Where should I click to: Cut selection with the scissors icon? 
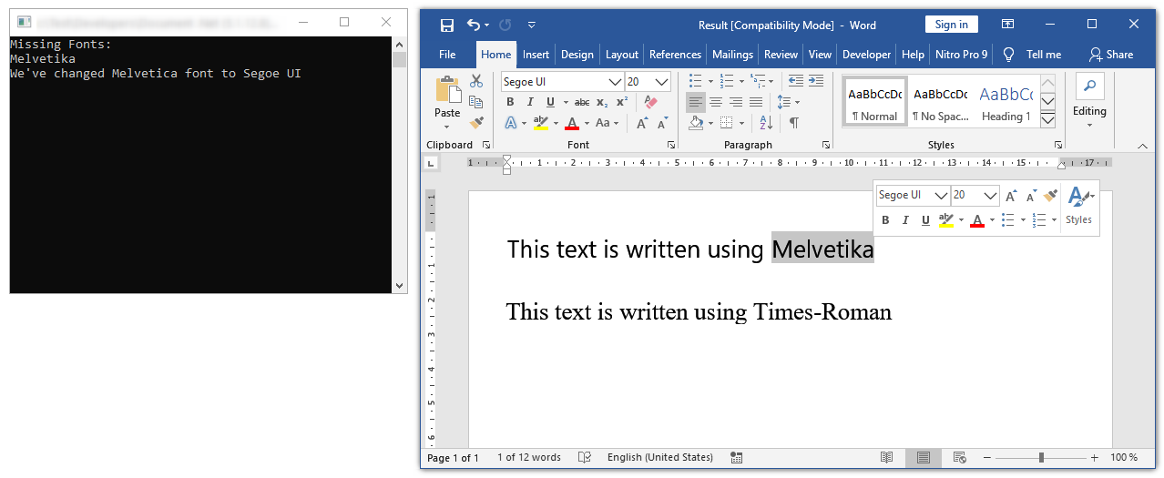coord(475,81)
